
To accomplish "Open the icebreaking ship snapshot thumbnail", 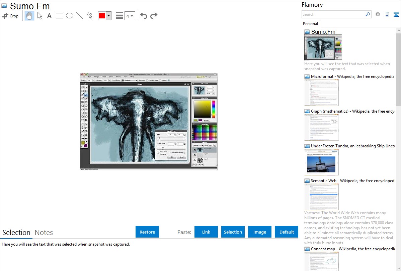I will [321, 162].
